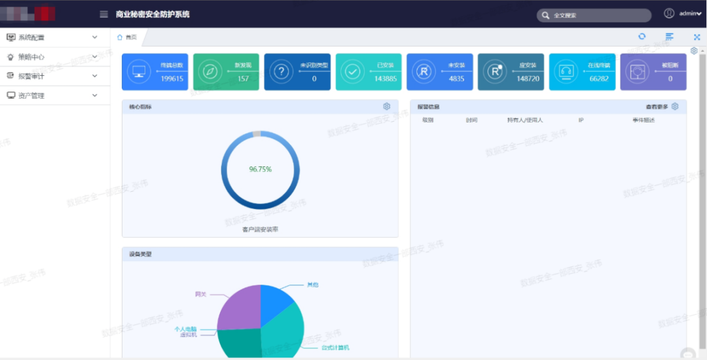The width and height of the screenshot is (707, 360).
Task: Click the gear icon above the scrollbar
Action: coord(694,50)
